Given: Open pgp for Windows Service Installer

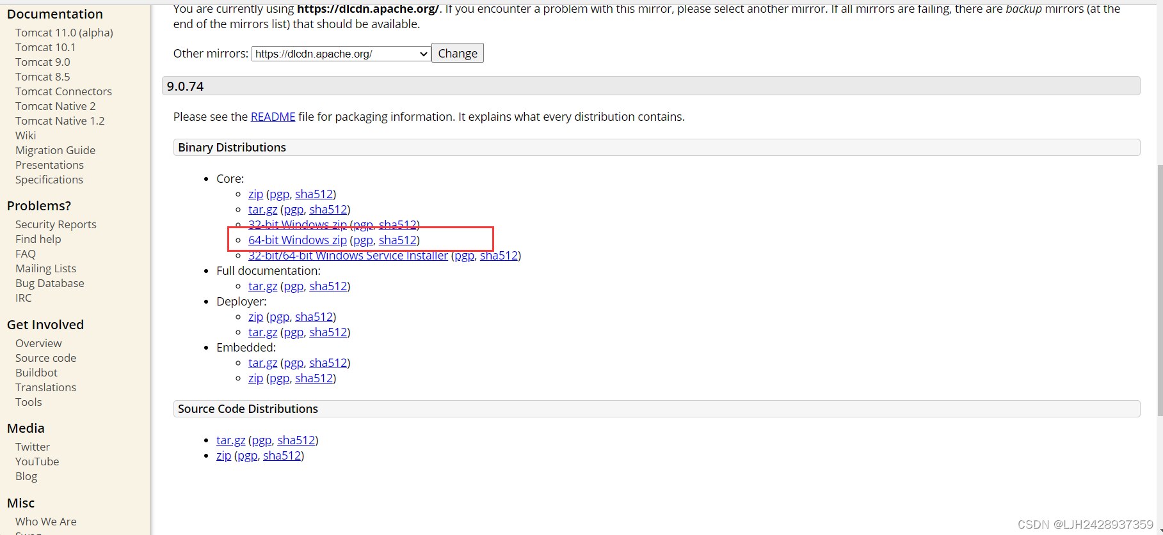Looking at the screenshot, I should 464,256.
